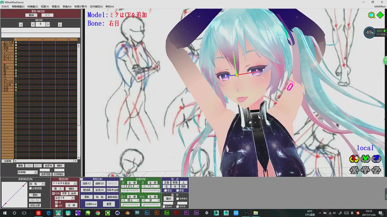Click the 49% CPU monitor widget
Screen dimensions: 387x217
pos(370,32)
